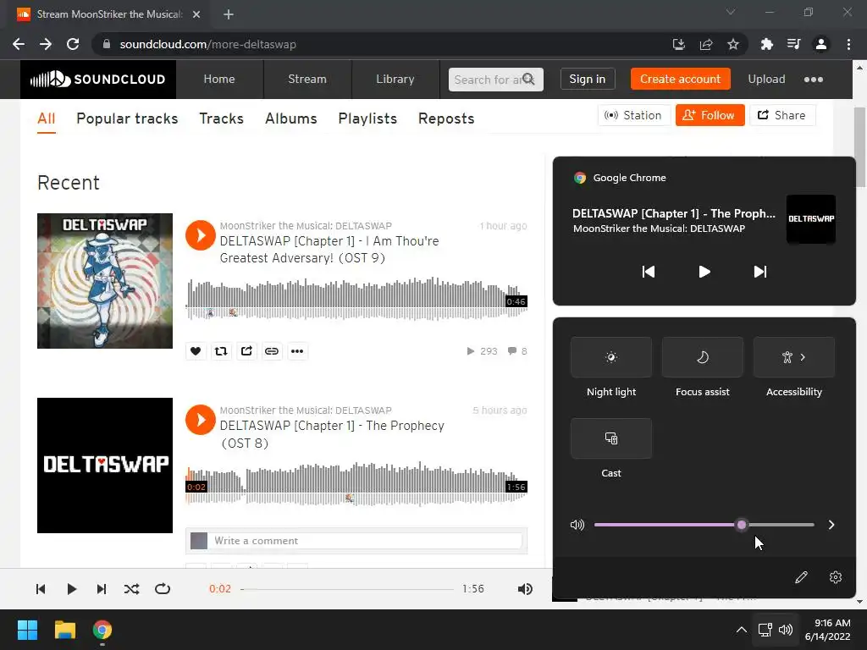Switch to Popular tracks tab
This screenshot has width=867, height=650.
click(x=127, y=118)
